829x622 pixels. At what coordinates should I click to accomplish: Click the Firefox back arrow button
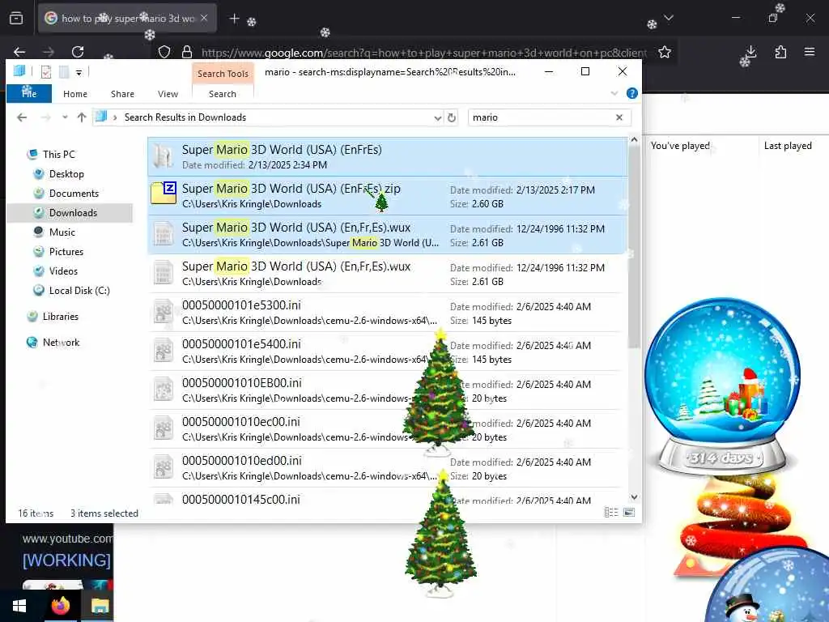click(19, 52)
